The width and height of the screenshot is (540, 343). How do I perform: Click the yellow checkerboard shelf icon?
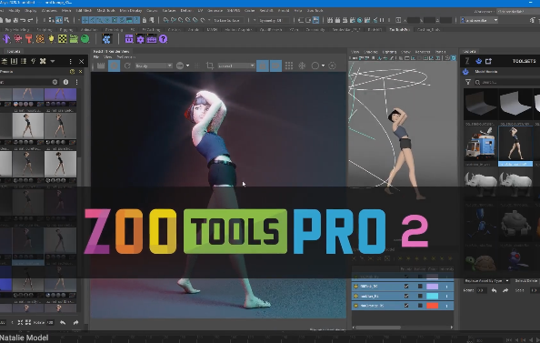(x=63, y=39)
